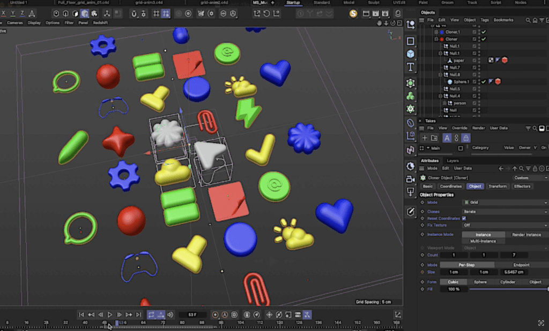Screen dimensions: 549x331
Task: Search objects with the magnifier icon
Action: click(528, 20)
